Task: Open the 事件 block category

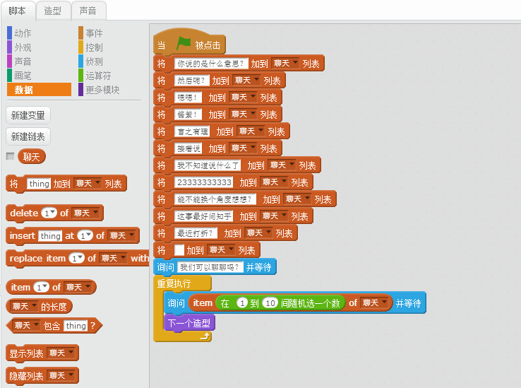Action: click(94, 33)
